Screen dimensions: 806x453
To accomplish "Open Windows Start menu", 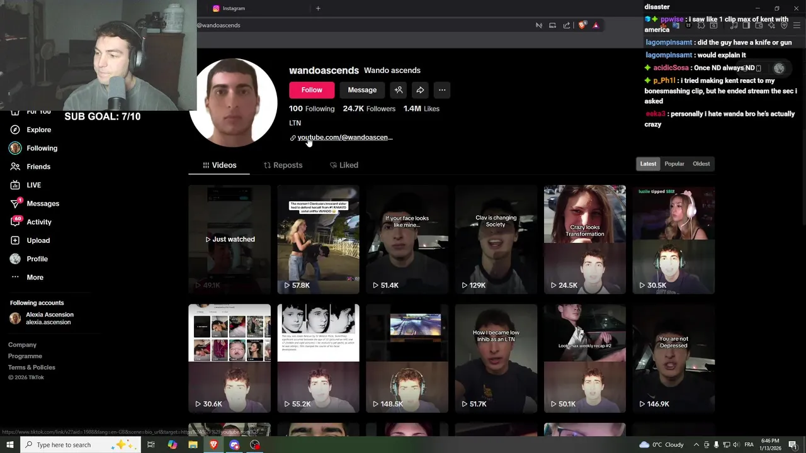I will 9,445.
